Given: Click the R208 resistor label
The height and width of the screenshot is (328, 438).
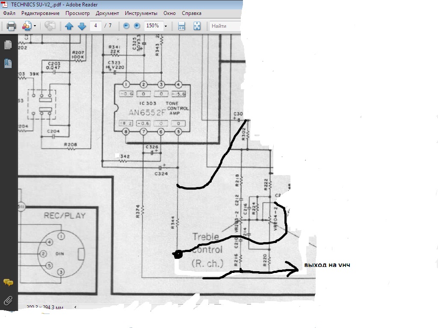Looking at the screenshot, I should click(x=71, y=144).
